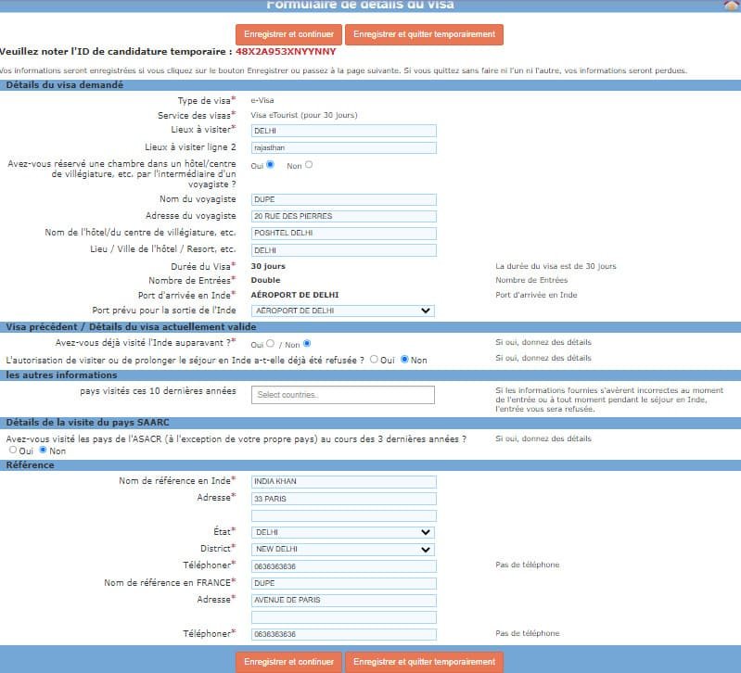Screen dimensions: 741x673
Task: Click the 'AVENUE DE PARIS' address field
Action: pyautogui.click(x=344, y=601)
